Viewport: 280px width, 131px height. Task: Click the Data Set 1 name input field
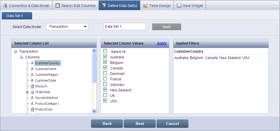click(124, 27)
